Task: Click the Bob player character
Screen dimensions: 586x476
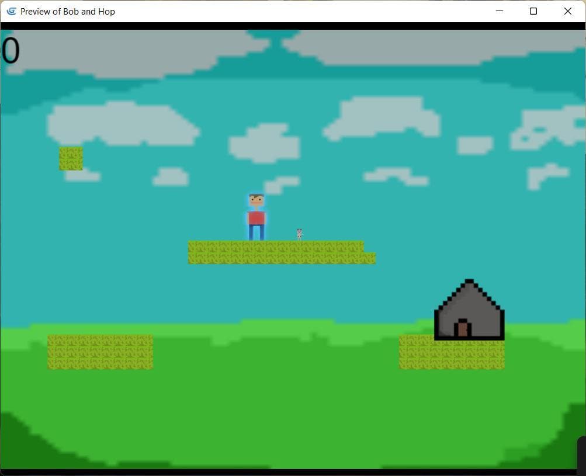Action: click(x=256, y=217)
